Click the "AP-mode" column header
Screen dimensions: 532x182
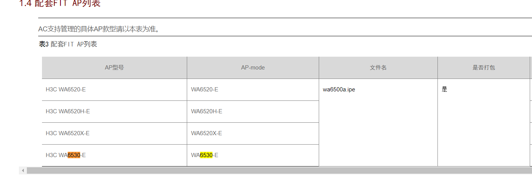tap(253, 68)
